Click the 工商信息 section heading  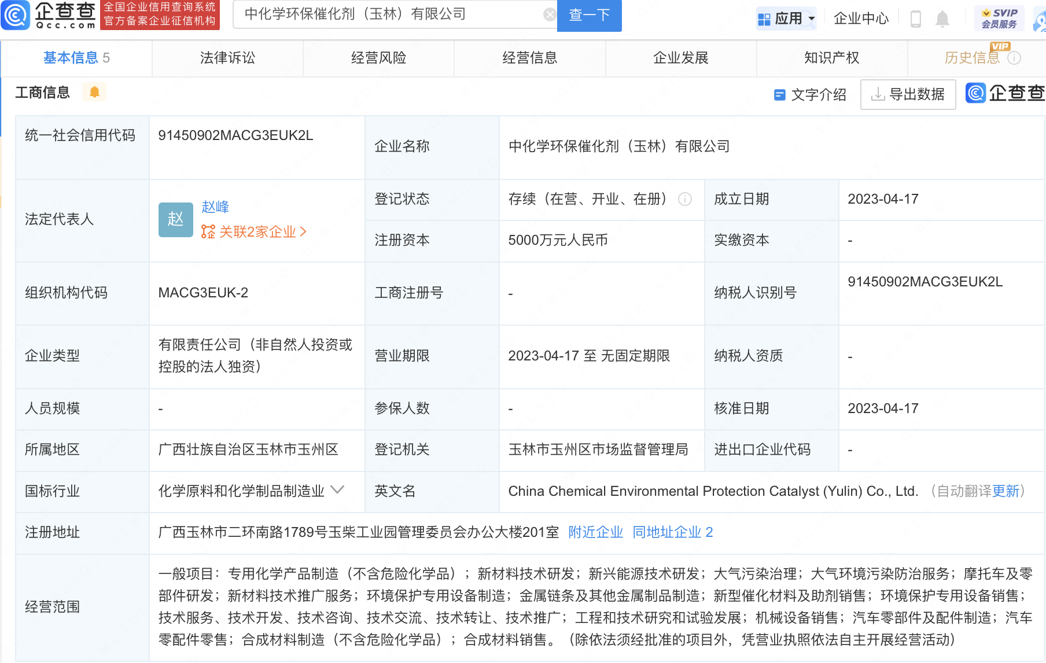pos(42,93)
